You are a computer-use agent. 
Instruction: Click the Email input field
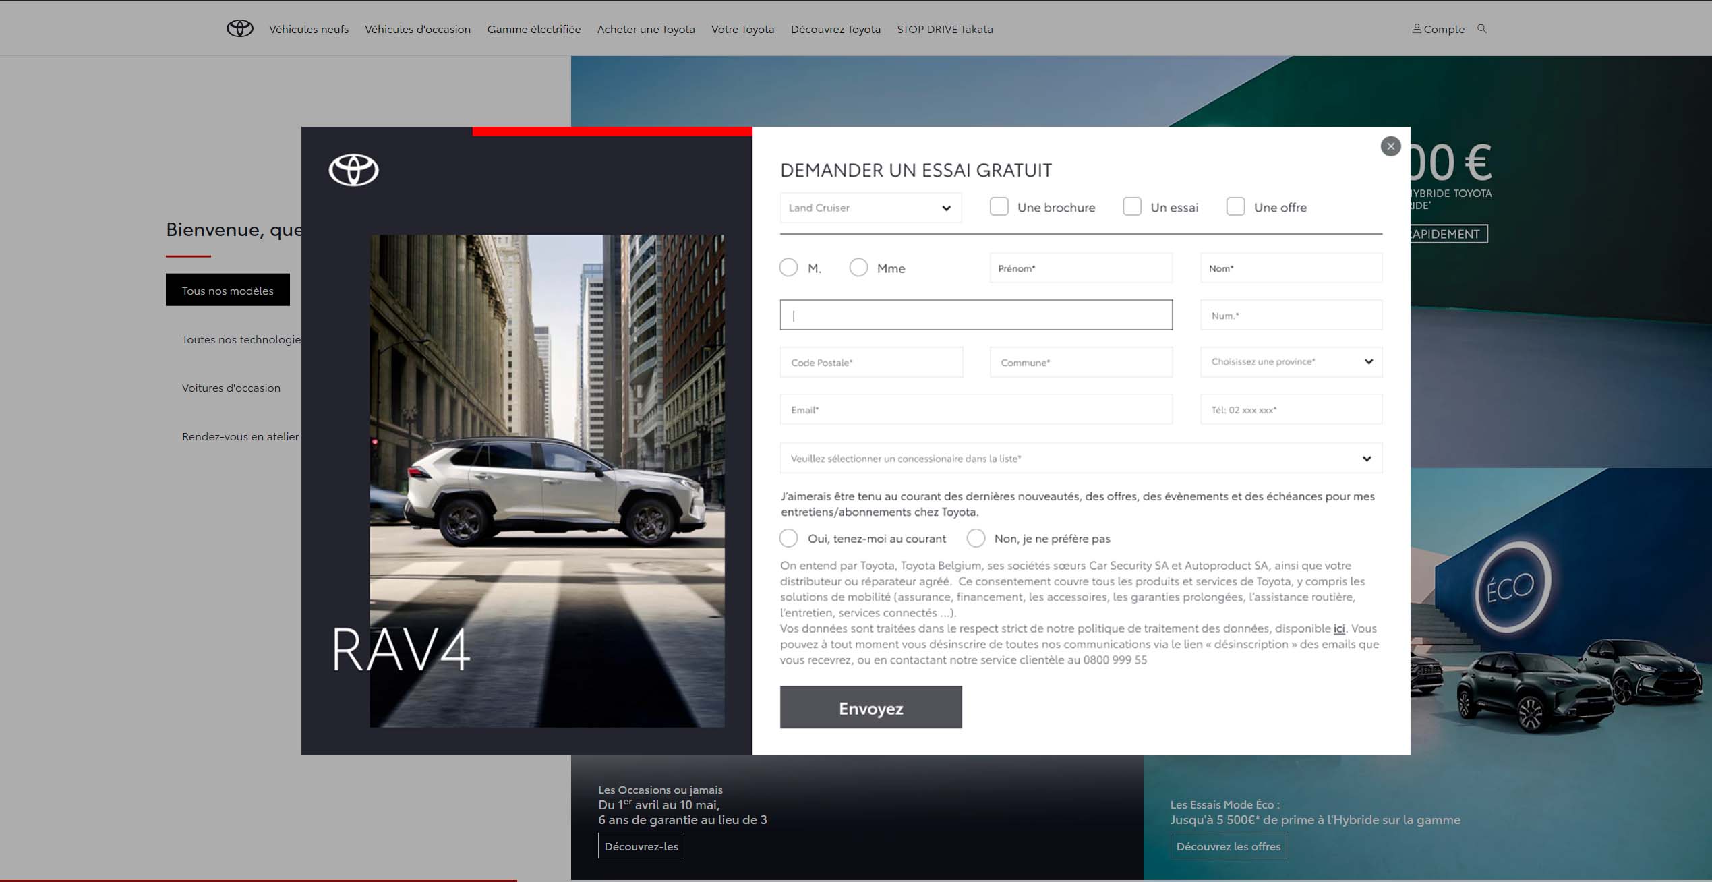coord(976,409)
